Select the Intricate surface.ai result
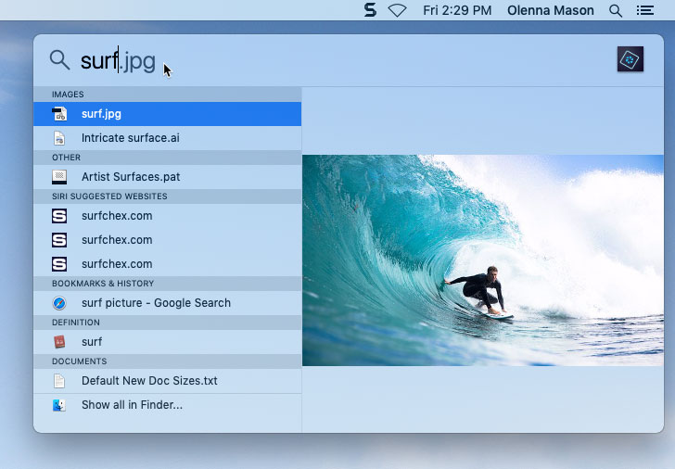Image resolution: width=675 pixels, height=469 pixels. tap(168, 138)
